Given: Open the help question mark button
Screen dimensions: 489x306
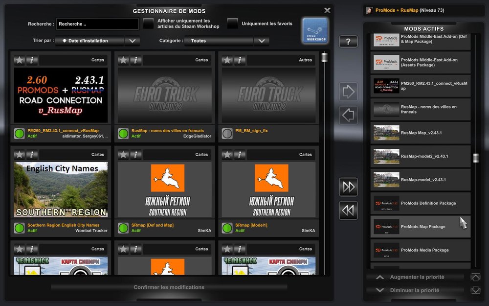Looking at the screenshot, I should pos(348,42).
